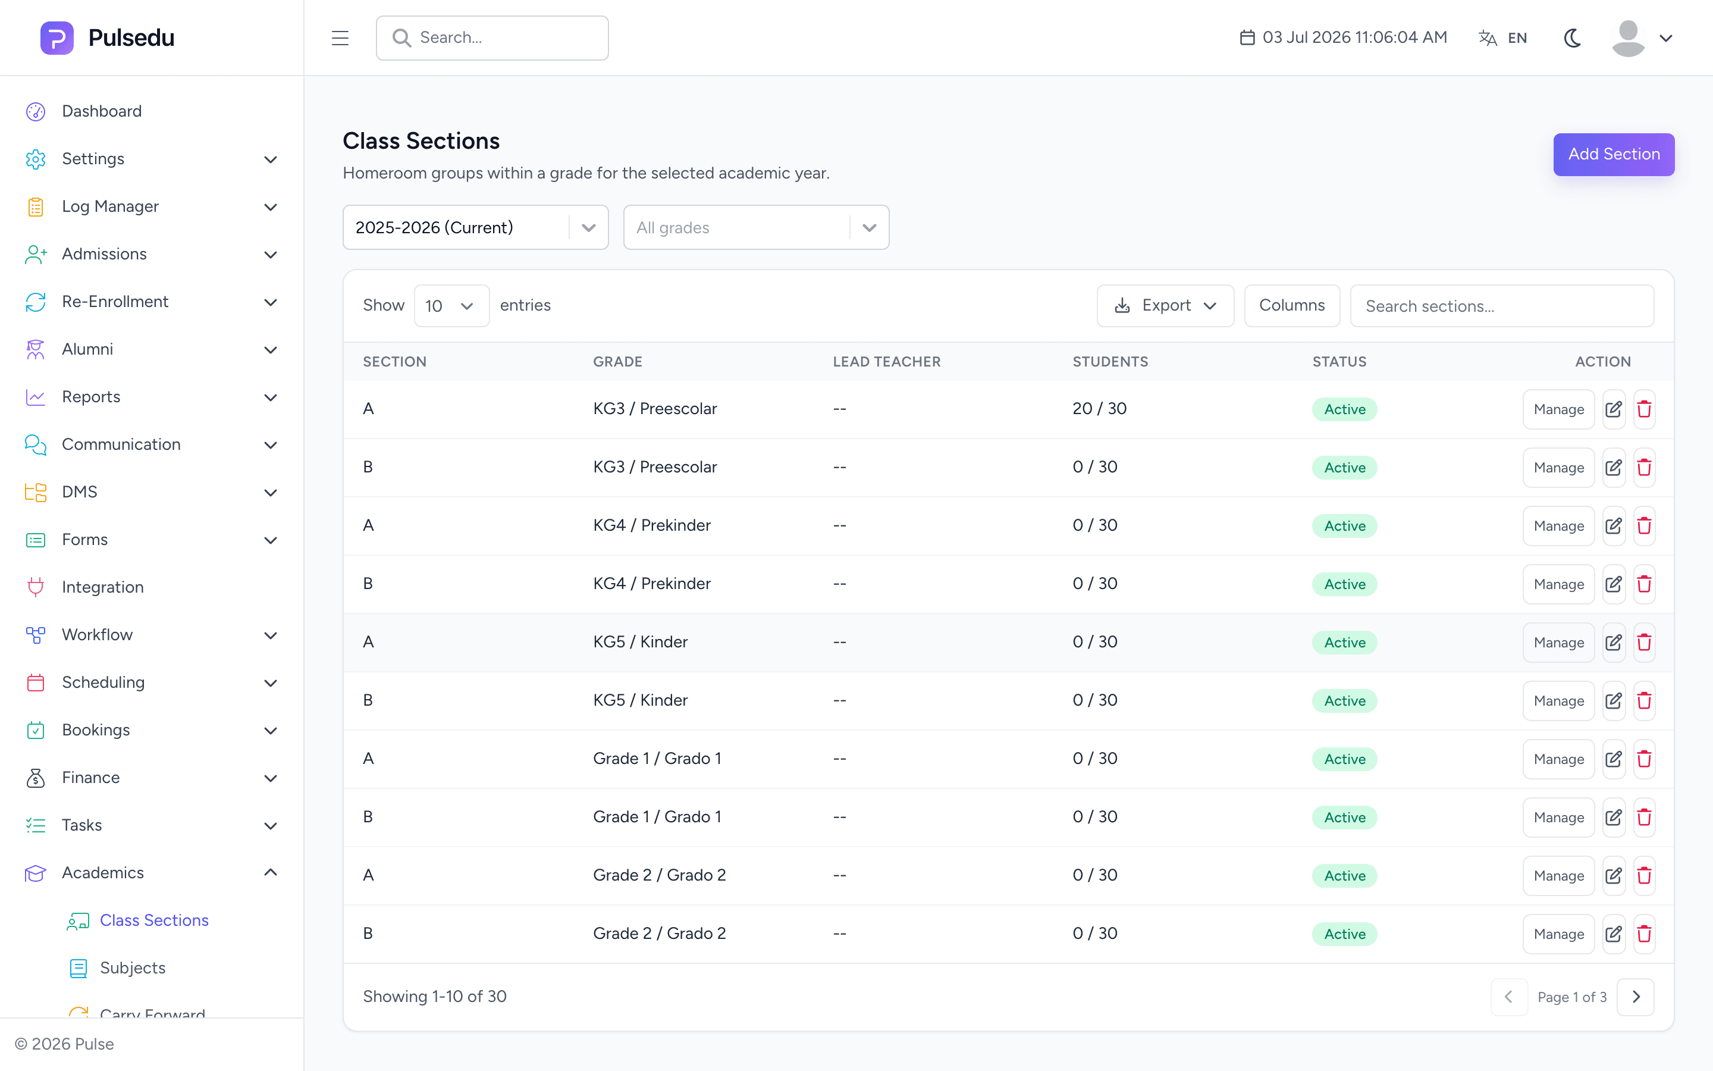
Task: Manage section A of Grade 1 / Grado 1
Action: (1558, 759)
